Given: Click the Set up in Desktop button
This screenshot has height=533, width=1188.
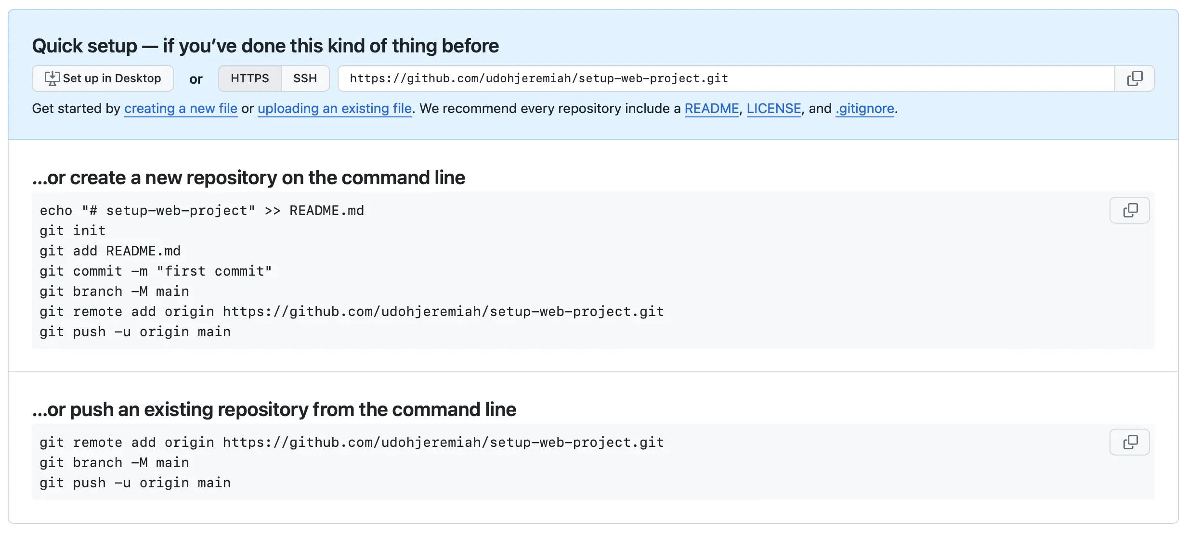Looking at the screenshot, I should (103, 78).
